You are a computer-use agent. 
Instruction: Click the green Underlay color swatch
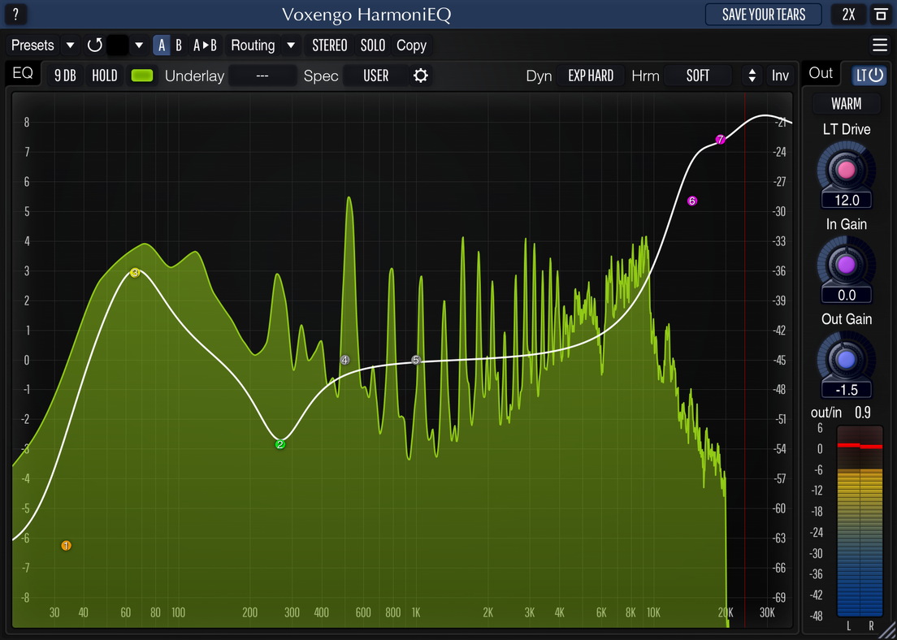click(x=141, y=75)
